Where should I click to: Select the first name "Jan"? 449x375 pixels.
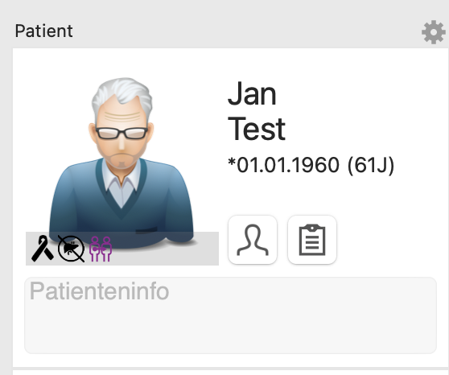[252, 94]
